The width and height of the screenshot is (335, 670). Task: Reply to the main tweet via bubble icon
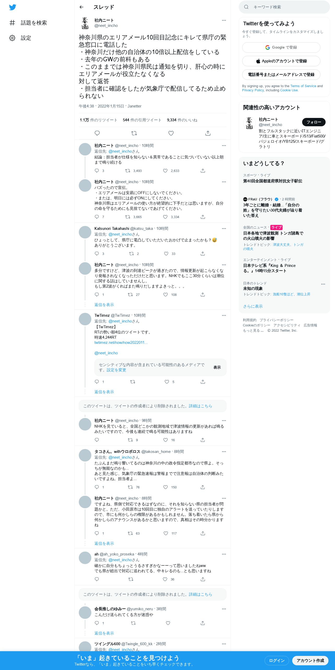pyautogui.click(x=97, y=133)
